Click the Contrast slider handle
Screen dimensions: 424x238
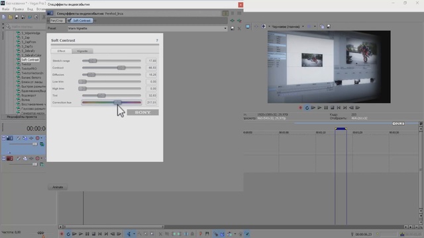coord(121,67)
